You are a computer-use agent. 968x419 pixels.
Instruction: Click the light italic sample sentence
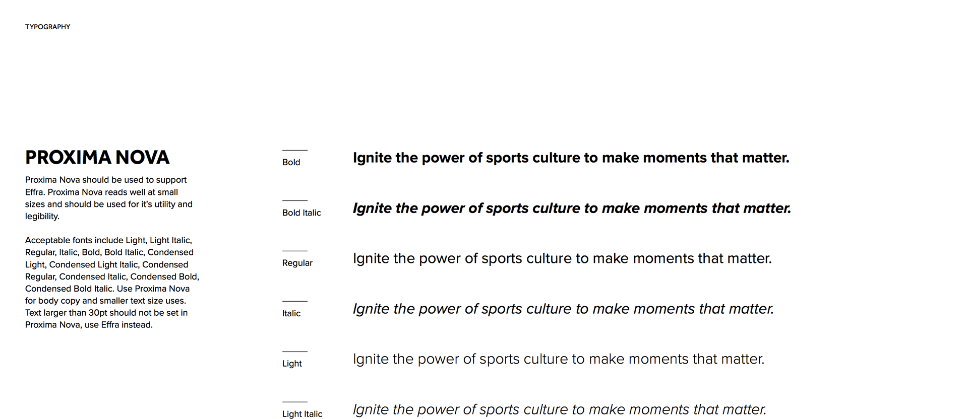pyautogui.click(x=560, y=410)
